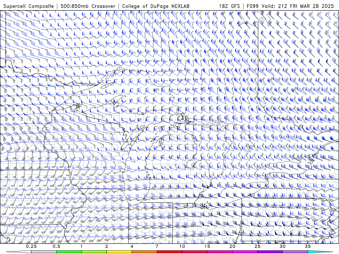Click the legend value 15

(207, 246)
